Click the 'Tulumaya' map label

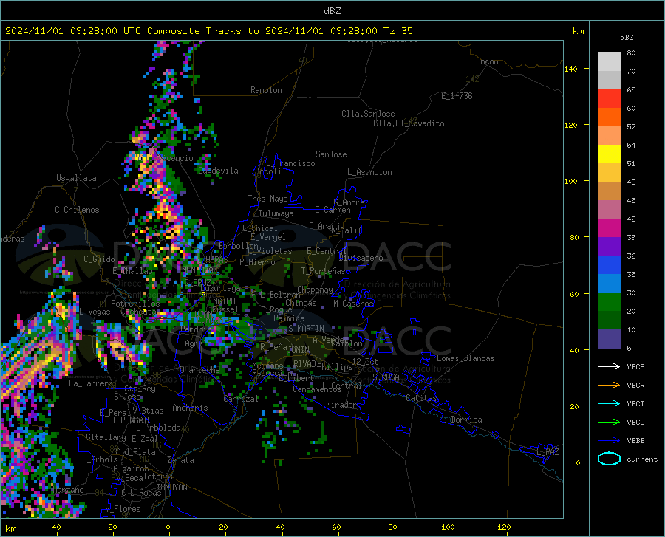click(276, 213)
